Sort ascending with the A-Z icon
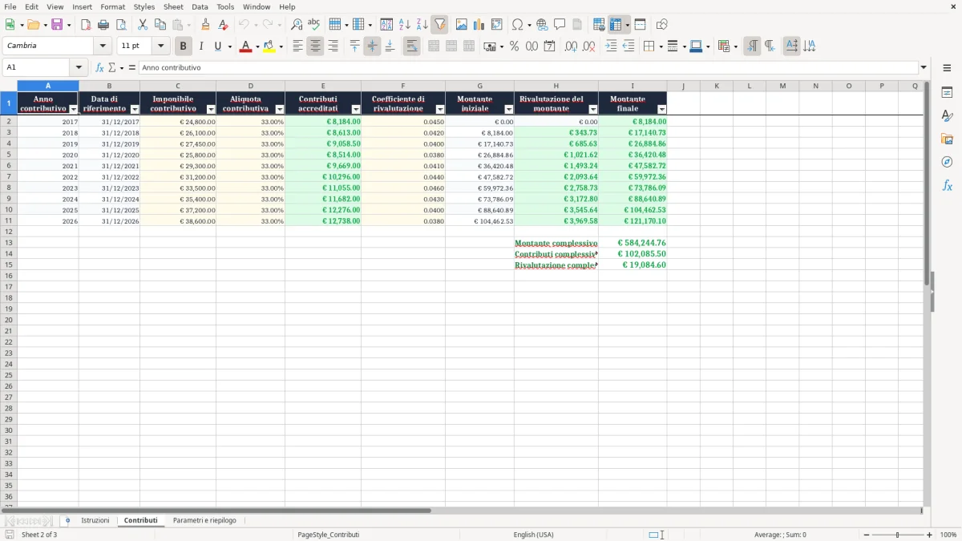Viewport: 962px width, 541px height. coord(404,25)
